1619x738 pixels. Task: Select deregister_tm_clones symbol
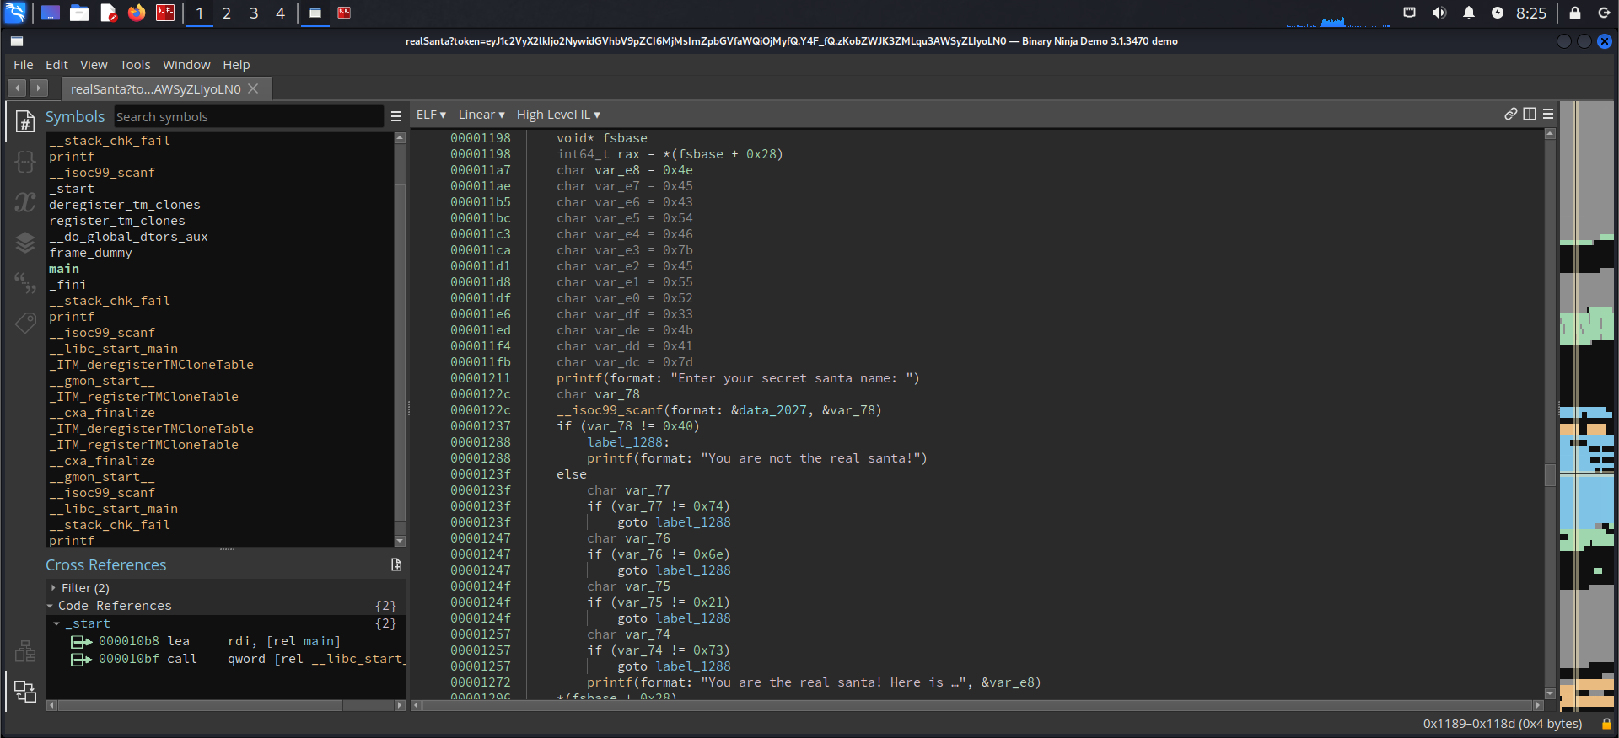tap(125, 205)
